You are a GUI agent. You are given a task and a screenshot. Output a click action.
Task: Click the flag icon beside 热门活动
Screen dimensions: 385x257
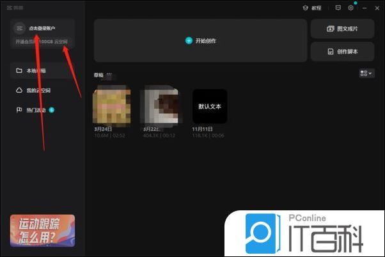coord(19,110)
